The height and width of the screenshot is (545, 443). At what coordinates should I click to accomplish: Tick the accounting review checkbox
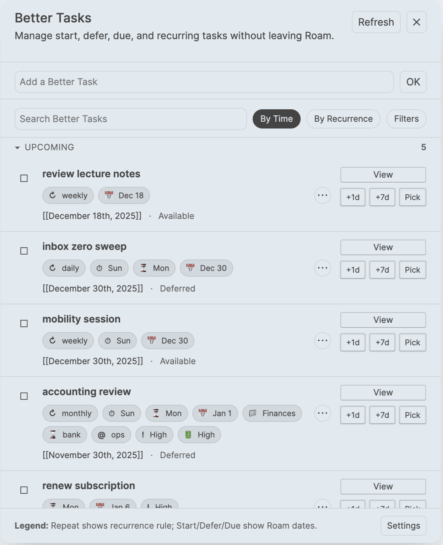[x=24, y=396]
